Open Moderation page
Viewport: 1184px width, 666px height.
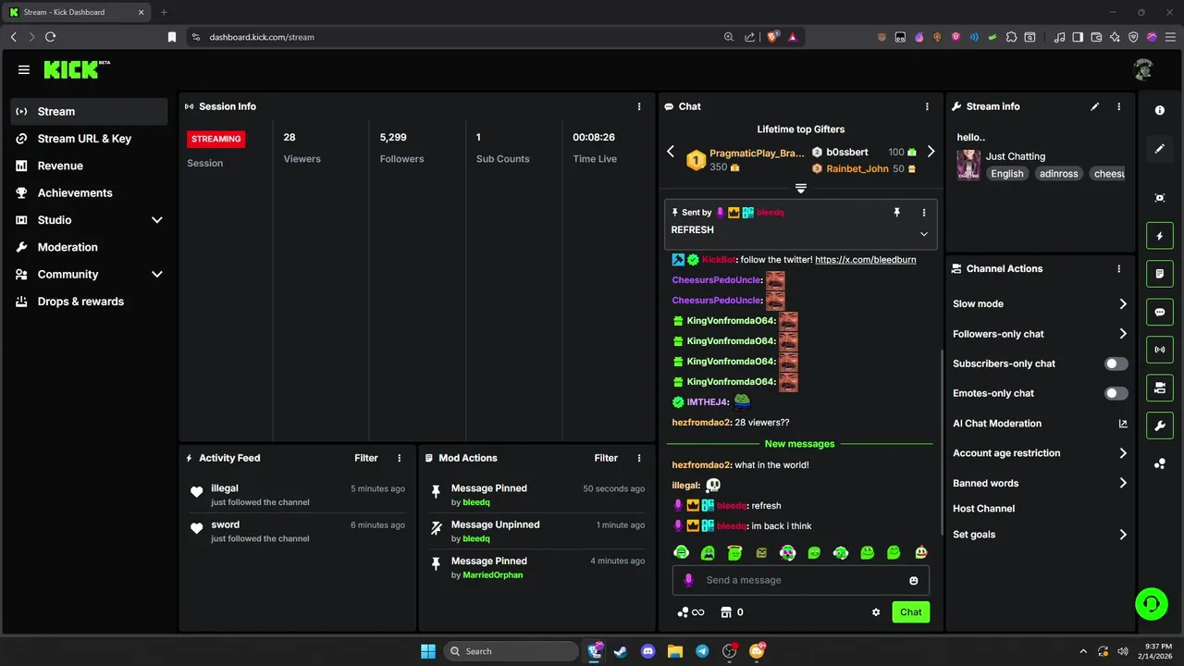[89, 247]
